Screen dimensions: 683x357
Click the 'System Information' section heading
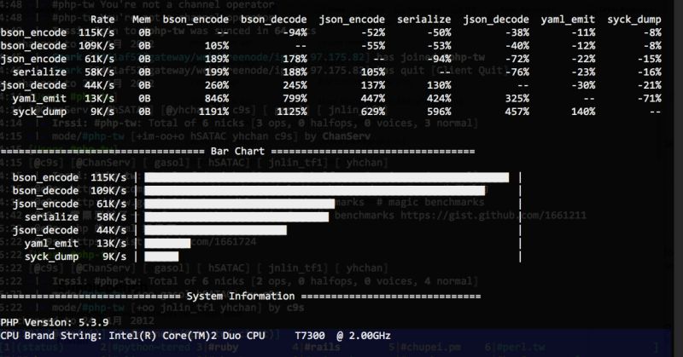(x=241, y=297)
